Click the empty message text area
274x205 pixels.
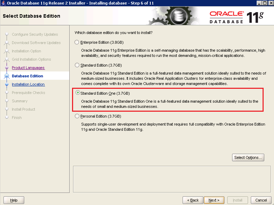tap(172, 179)
